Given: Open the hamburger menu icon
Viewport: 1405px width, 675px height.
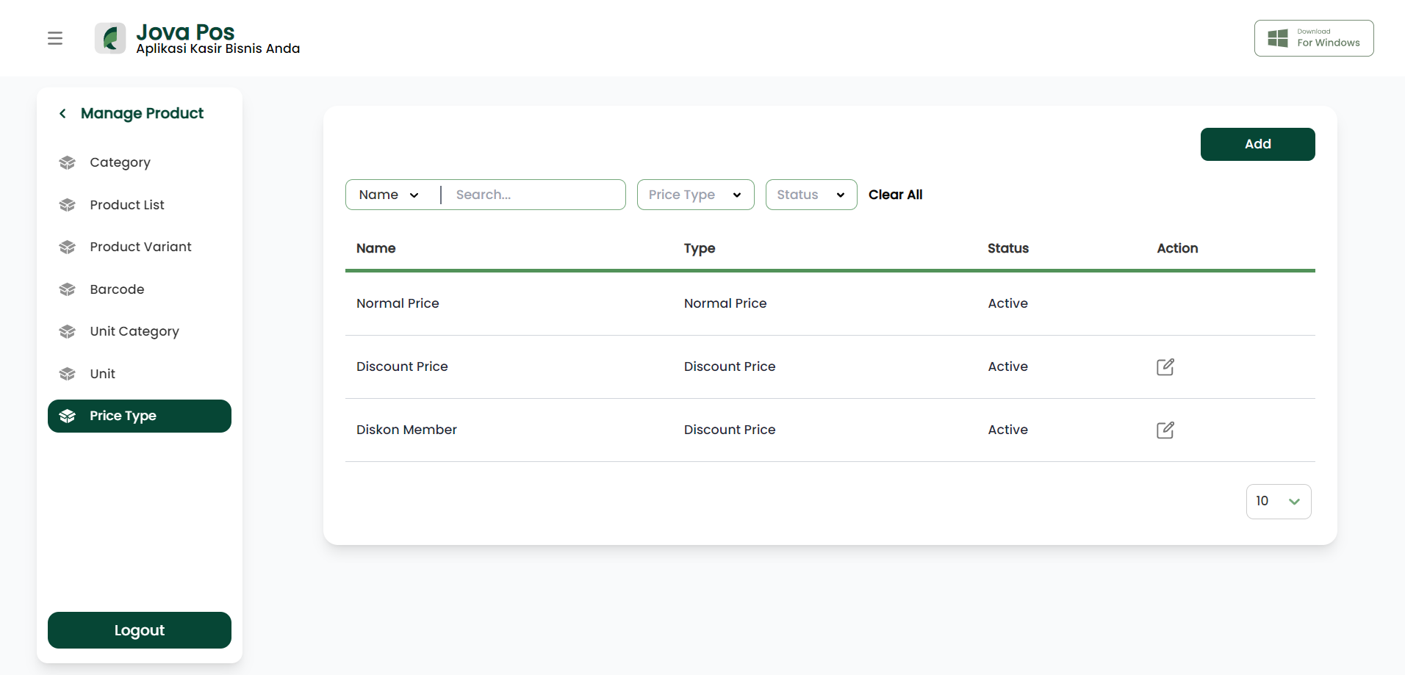Looking at the screenshot, I should click(x=55, y=38).
